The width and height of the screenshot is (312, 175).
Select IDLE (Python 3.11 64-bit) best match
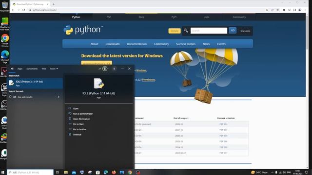35,83
